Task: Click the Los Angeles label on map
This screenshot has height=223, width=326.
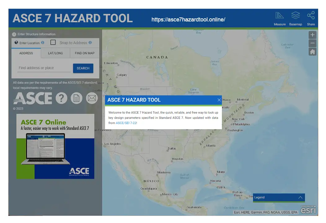Action: coord(112,144)
